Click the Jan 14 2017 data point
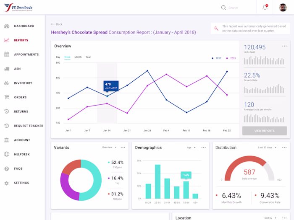This screenshot has height=220, width=294. (107, 96)
